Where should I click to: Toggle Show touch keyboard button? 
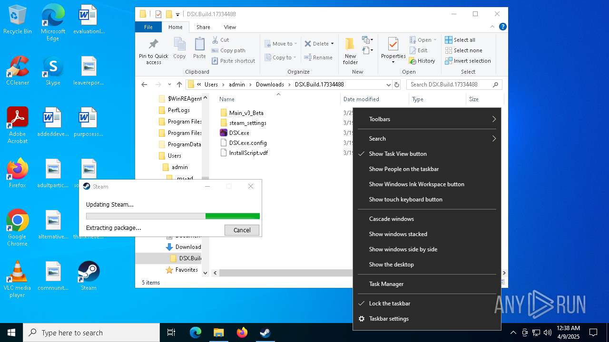(427, 199)
